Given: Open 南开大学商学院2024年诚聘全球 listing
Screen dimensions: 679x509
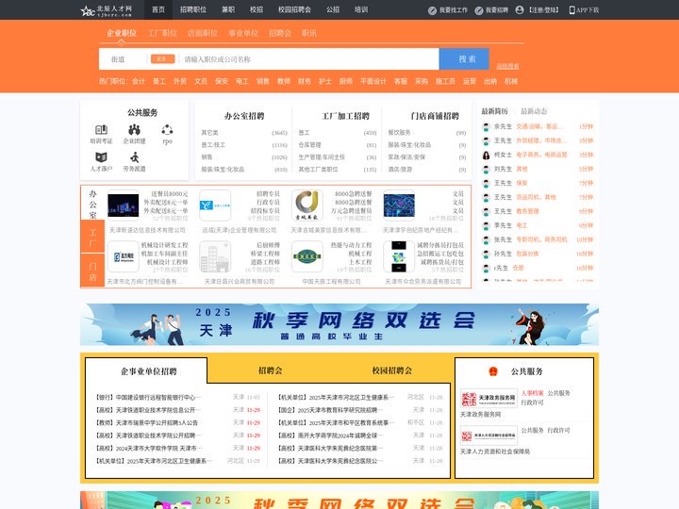Looking at the screenshot, I should 328,435.
